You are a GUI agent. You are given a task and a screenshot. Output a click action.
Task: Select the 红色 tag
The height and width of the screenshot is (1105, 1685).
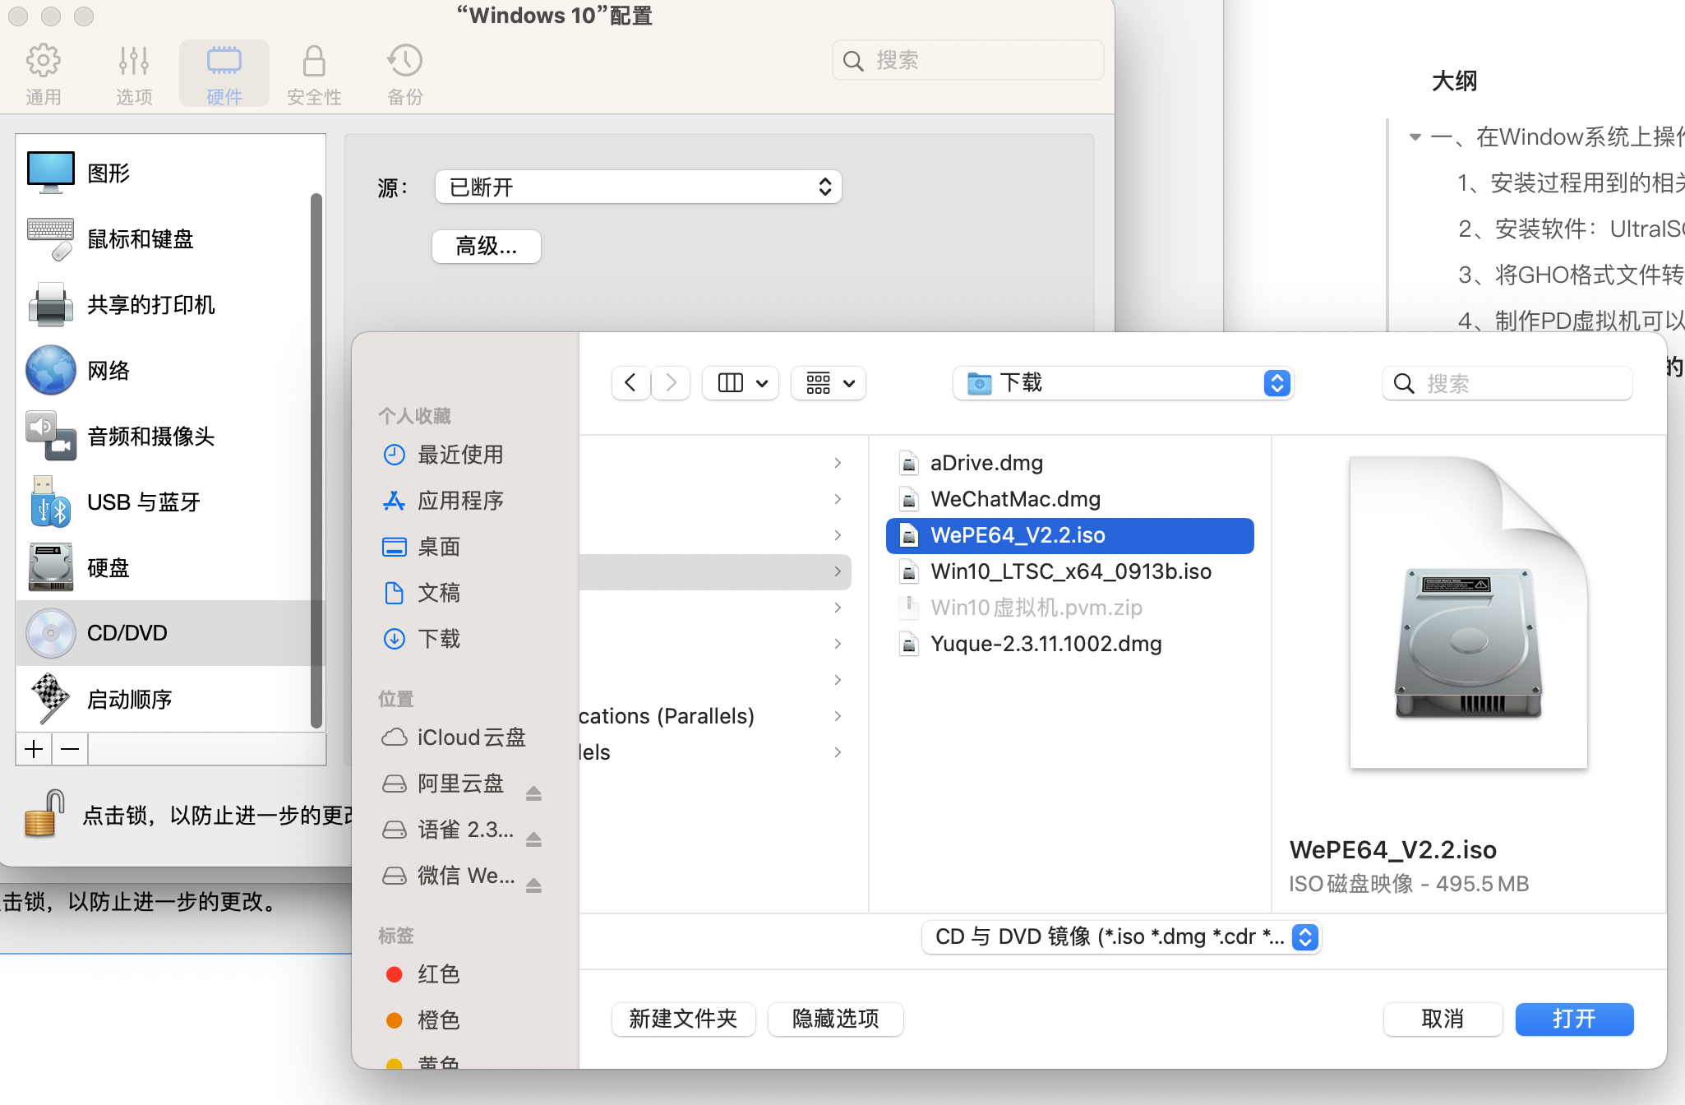437,974
